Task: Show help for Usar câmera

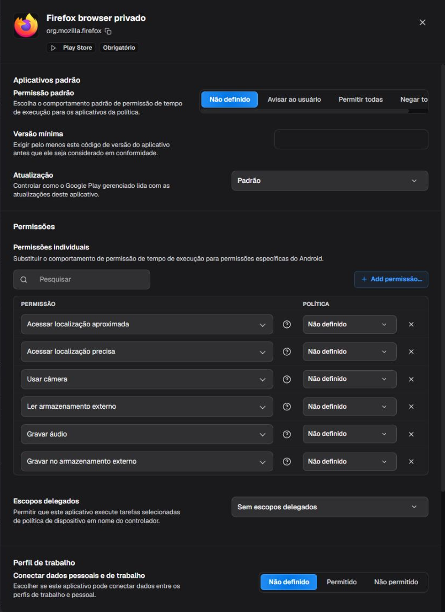Action: click(287, 379)
